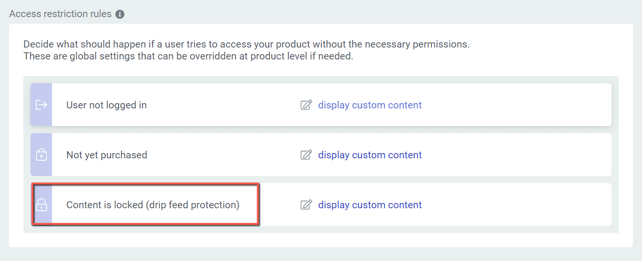Click the padlock icon on locked content rule
642x261 pixels.
pos(41,205)
